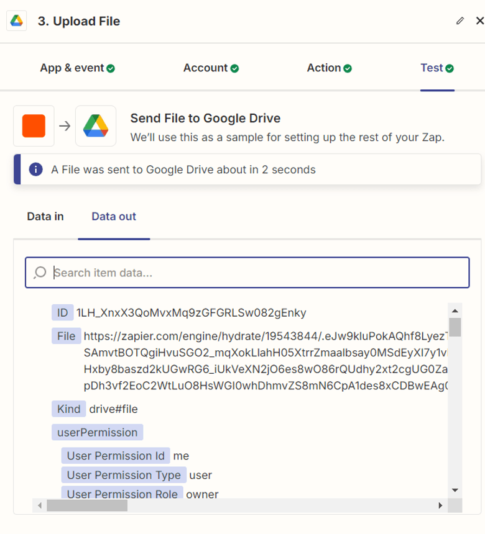The height and width of the screenshot is (534, 485).
Task: Click green checkmark next to App & event
Action: (111, 68)
